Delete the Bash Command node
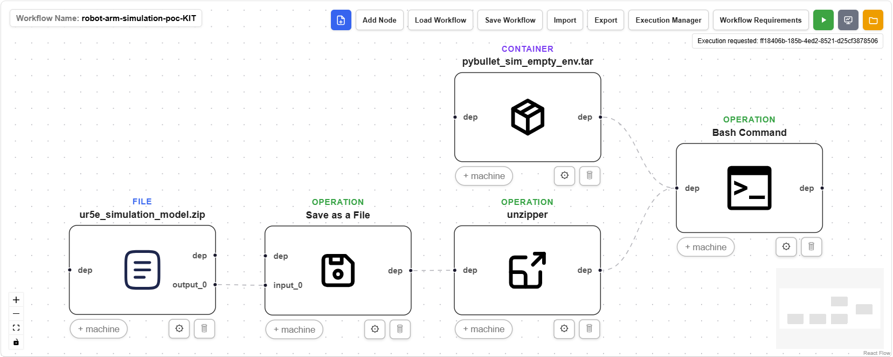 [x=811, y=246]
